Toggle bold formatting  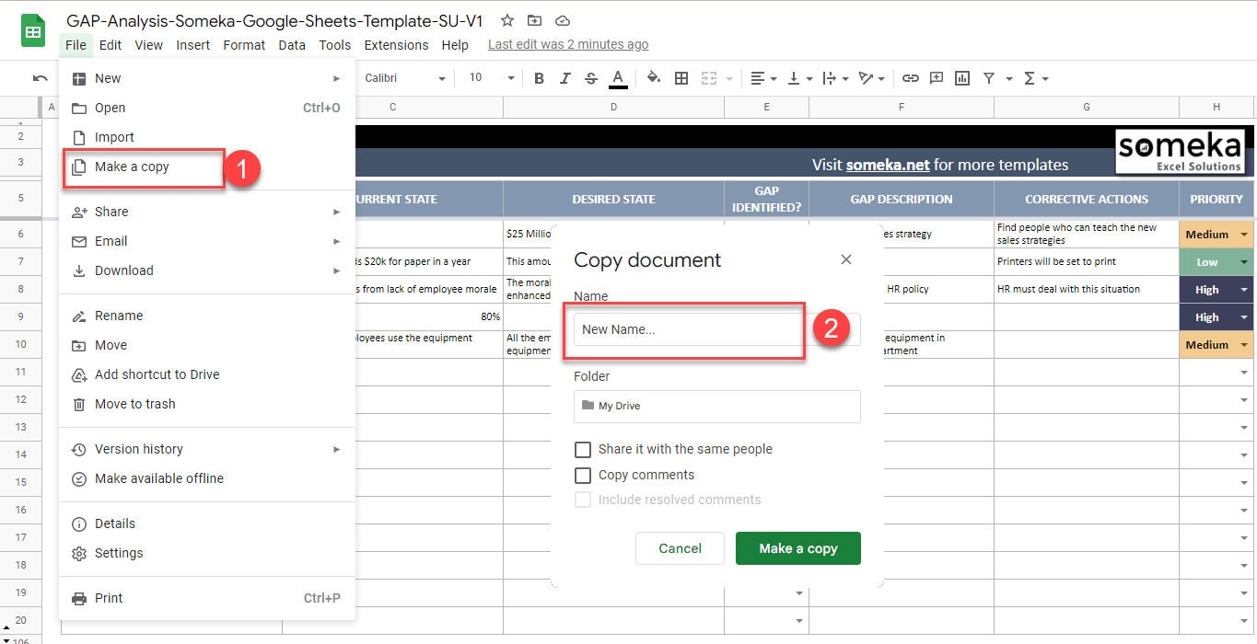tap(540, 78)
